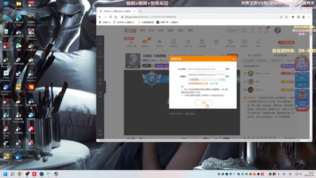Open the more (three dots) icon in toolbar
The image size is (316, 178).
pyautogui.click(x=258, y=42)
